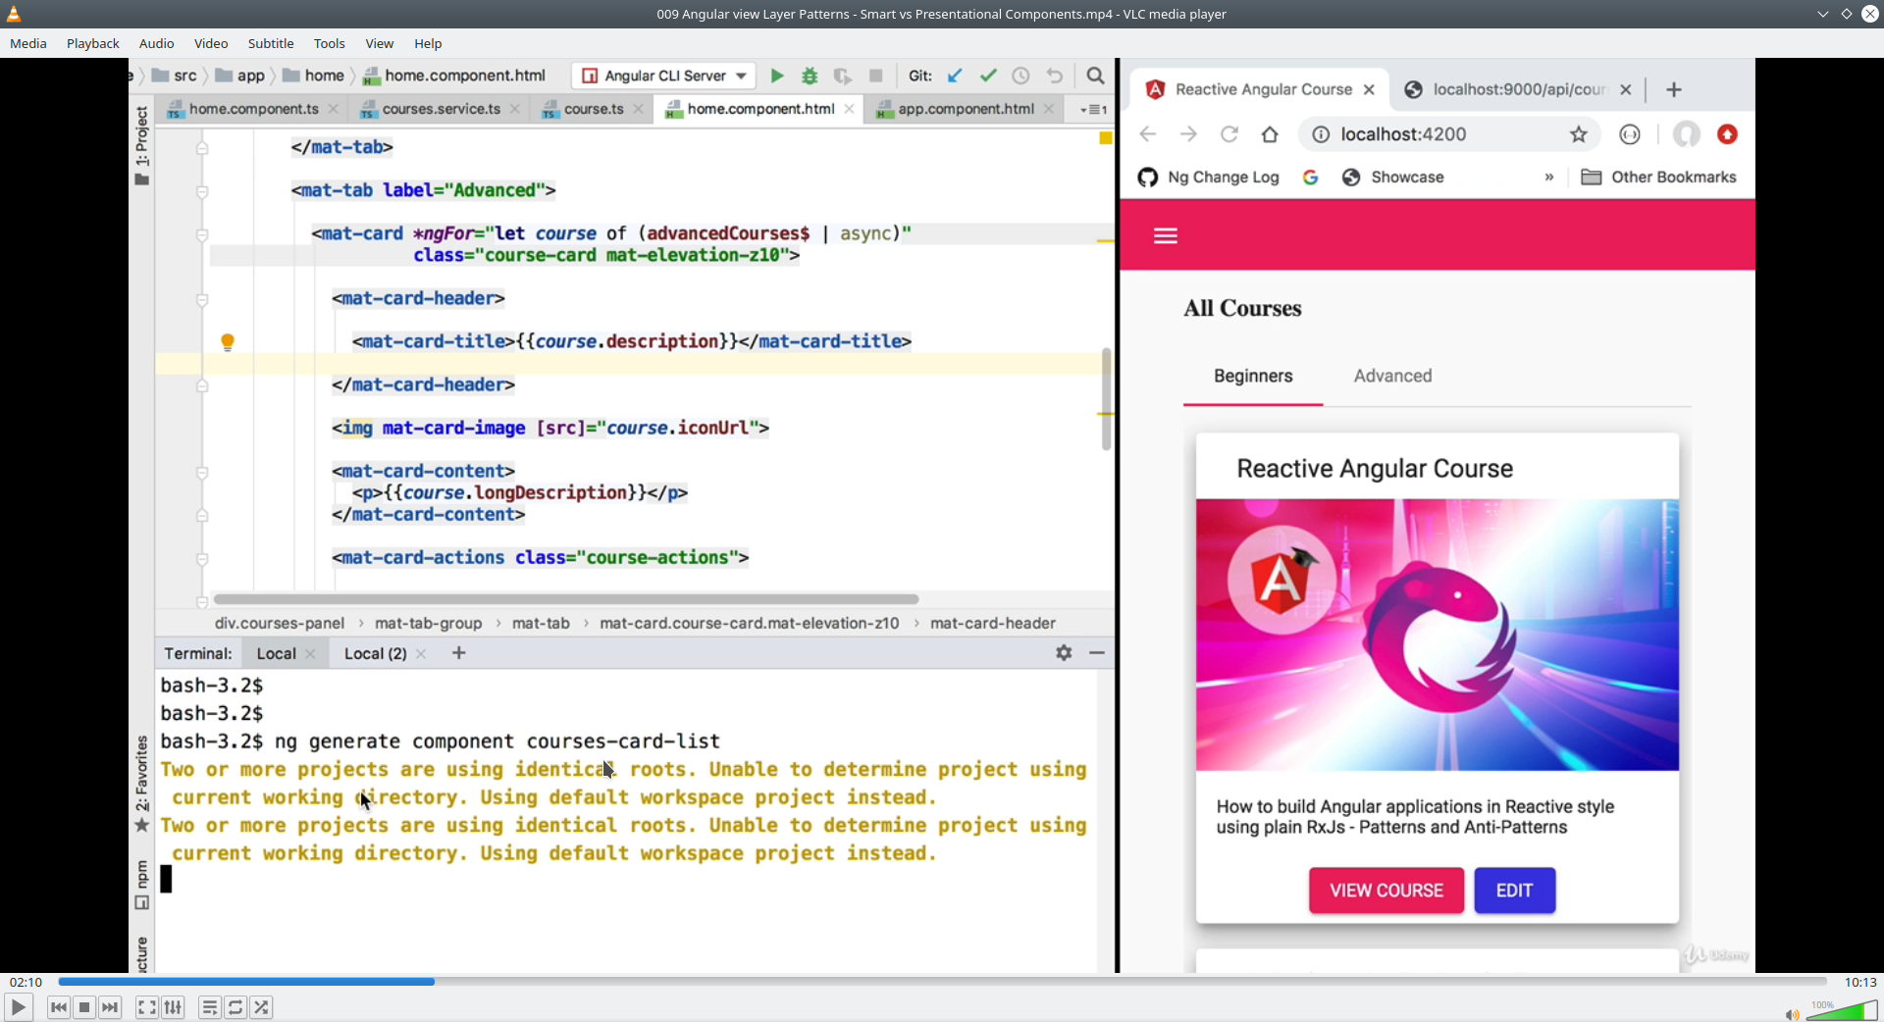This screenshot has width=1884, height=1022.
Task: Adjust the VLC volume slider
Action: pos(1842,1010)
